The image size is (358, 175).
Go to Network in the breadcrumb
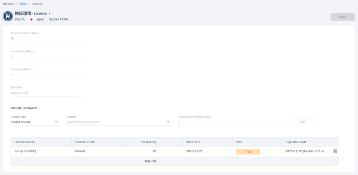click(9, 4)
